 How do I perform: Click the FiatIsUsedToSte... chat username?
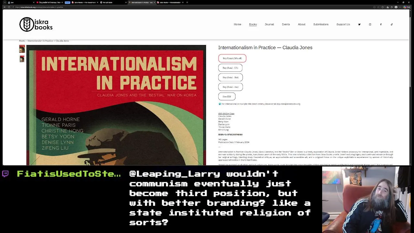(69, 174)
